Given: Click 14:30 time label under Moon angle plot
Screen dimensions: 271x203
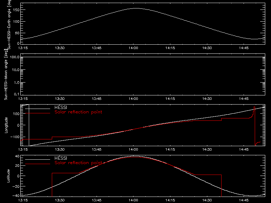Looking at the screenshot, I should [x=207, y=99].
